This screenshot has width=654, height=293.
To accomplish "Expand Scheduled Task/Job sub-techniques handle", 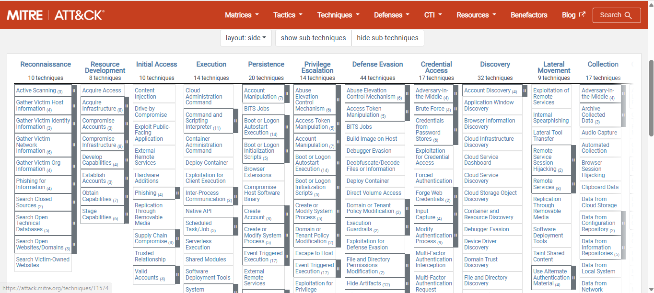I will pos(235,226).
